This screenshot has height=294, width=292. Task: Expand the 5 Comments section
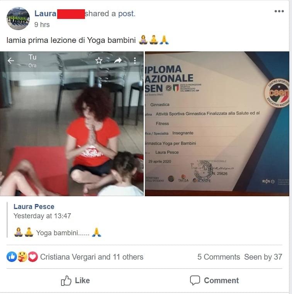point(219,257)
